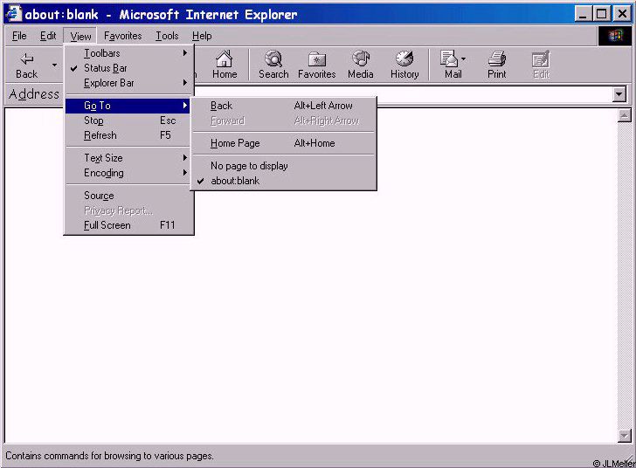This screenshot has height=468, width=636.
Task: Click the Internet Explorer title bar icon
Action: pos(13,14)
